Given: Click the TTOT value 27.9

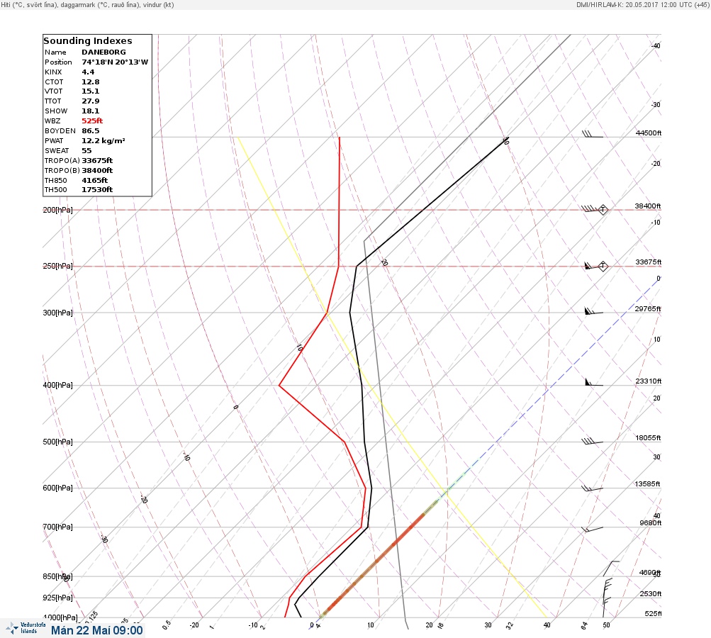Looking at the screenshot, I should tap(90, 101).
